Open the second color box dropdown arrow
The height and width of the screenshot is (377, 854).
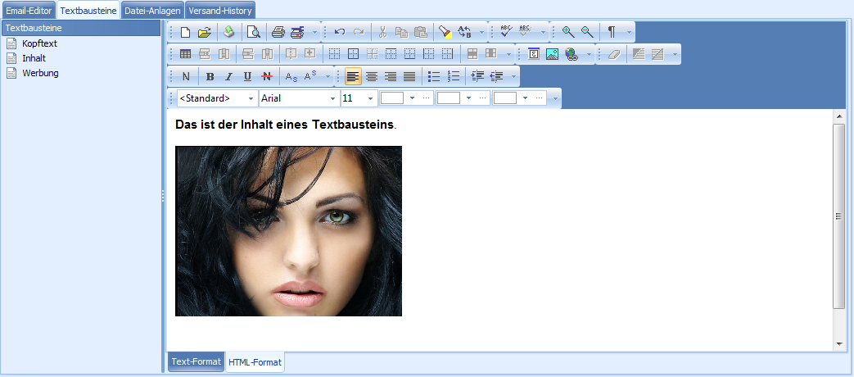(468, 98)
